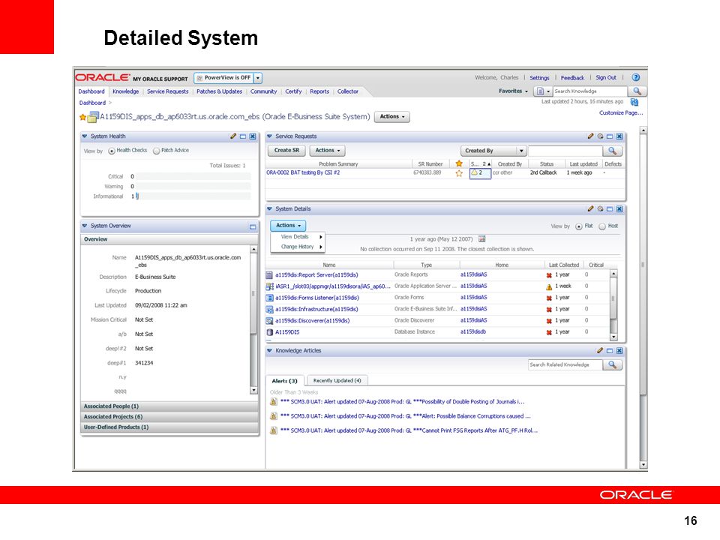Click the Customize Page link
The height and width of the screenshot is (540, 720).
[x=621, y=113]
